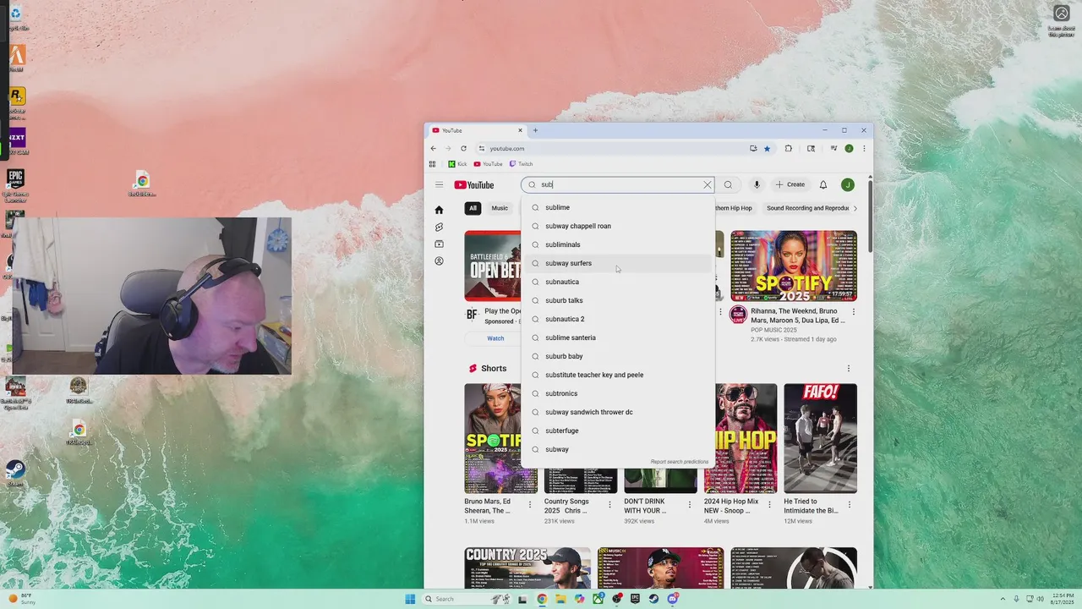Image resolution: width=1082 pixels, height=609 pixels.
Task: Open Discord from the taskbar
Action: pos(673,599)
